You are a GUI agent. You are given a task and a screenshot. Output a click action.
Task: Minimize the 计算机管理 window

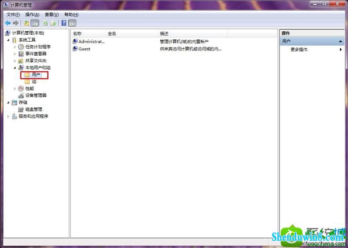point(315,4)
